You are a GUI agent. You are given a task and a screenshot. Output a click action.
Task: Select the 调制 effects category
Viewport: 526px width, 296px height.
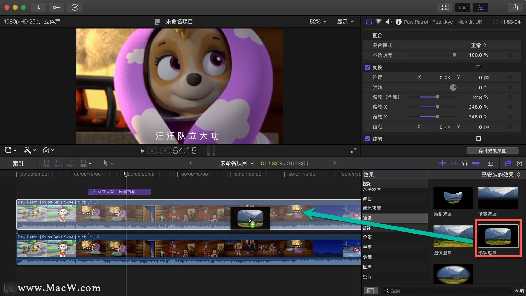tap(395, 257)
